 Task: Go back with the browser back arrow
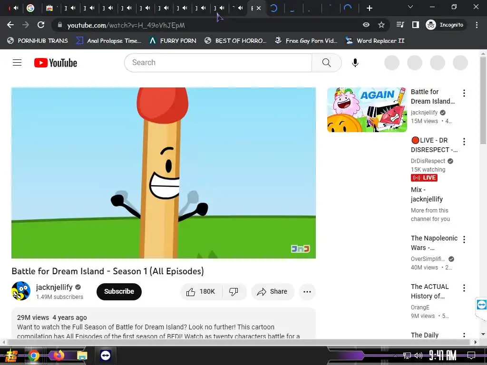[x=10, y=25]
